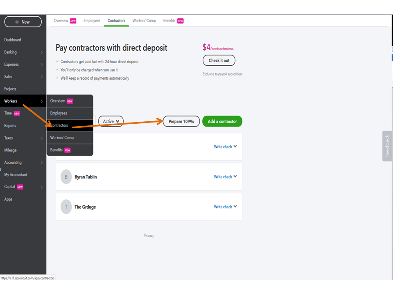Select Contractors in Workers flyout menu
Viewport: 393px width, 294px height.
click(59, 125)
